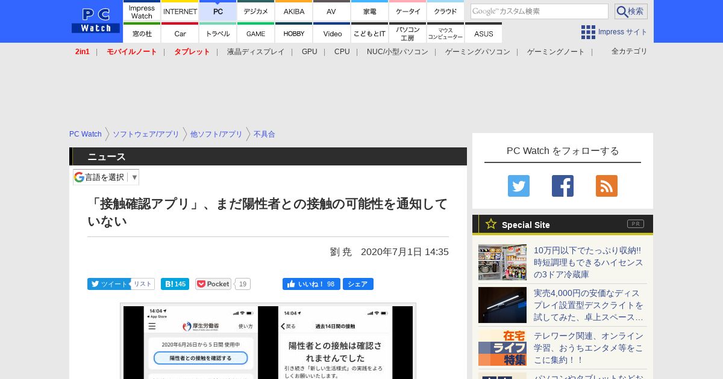Open the 液晶ディスプレイ category link
The image size is (723, 379).
tap(255, 52)
